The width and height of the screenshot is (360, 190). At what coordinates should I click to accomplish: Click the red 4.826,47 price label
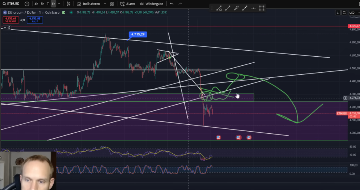click(354, 26)
